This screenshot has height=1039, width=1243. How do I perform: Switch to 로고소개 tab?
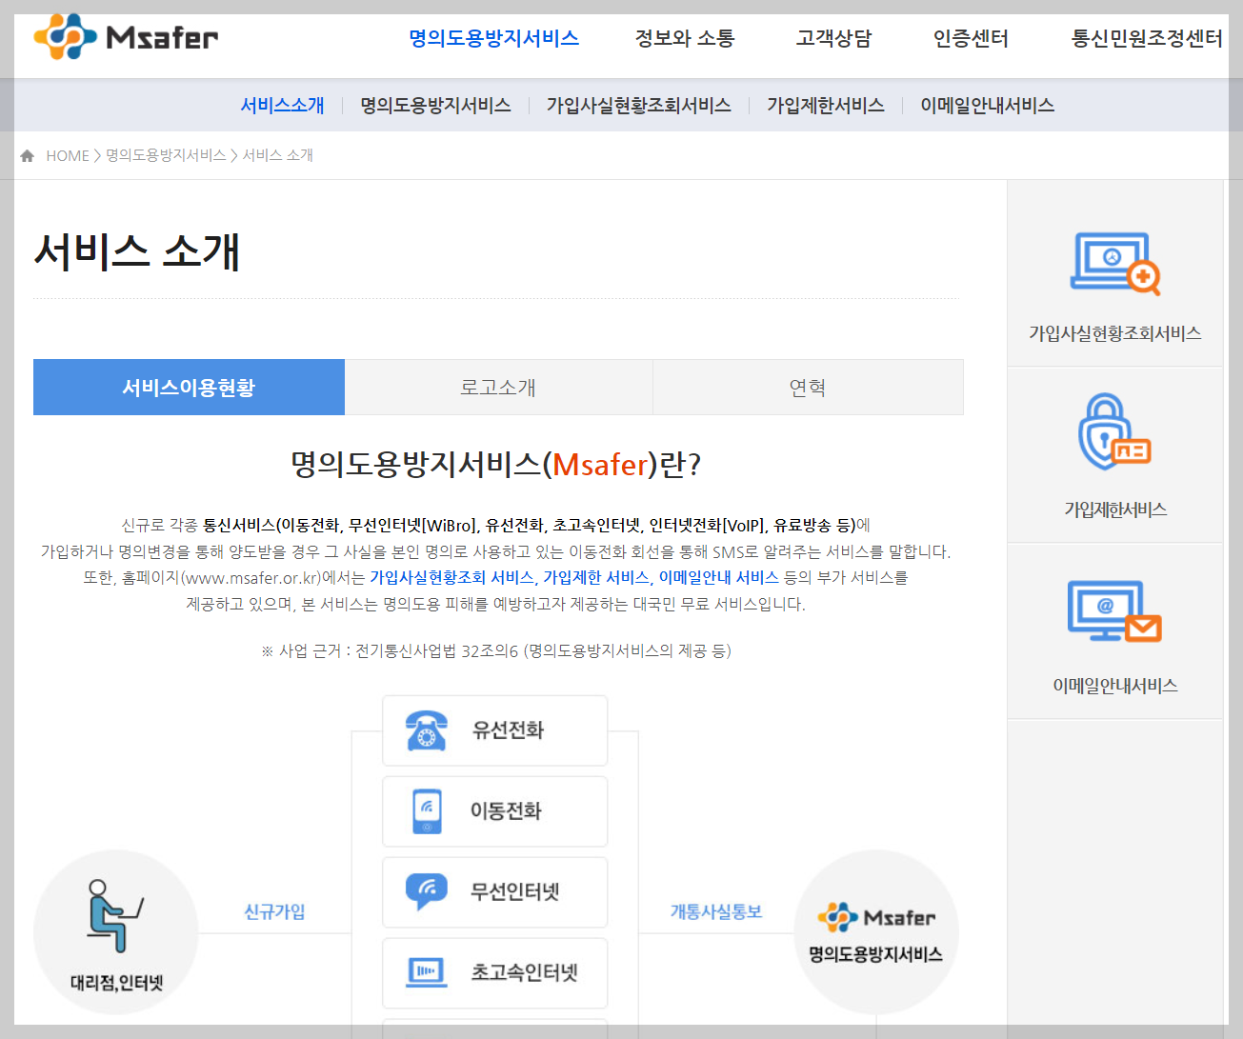tap(498, 387)
